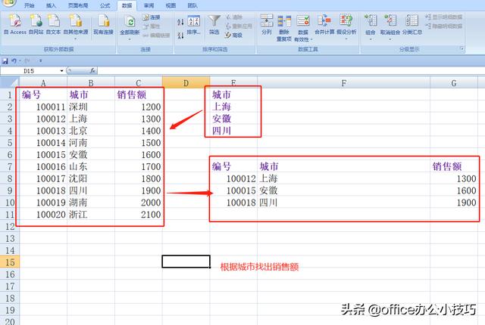Click the Name Box showing D15

tap(30, 71)
